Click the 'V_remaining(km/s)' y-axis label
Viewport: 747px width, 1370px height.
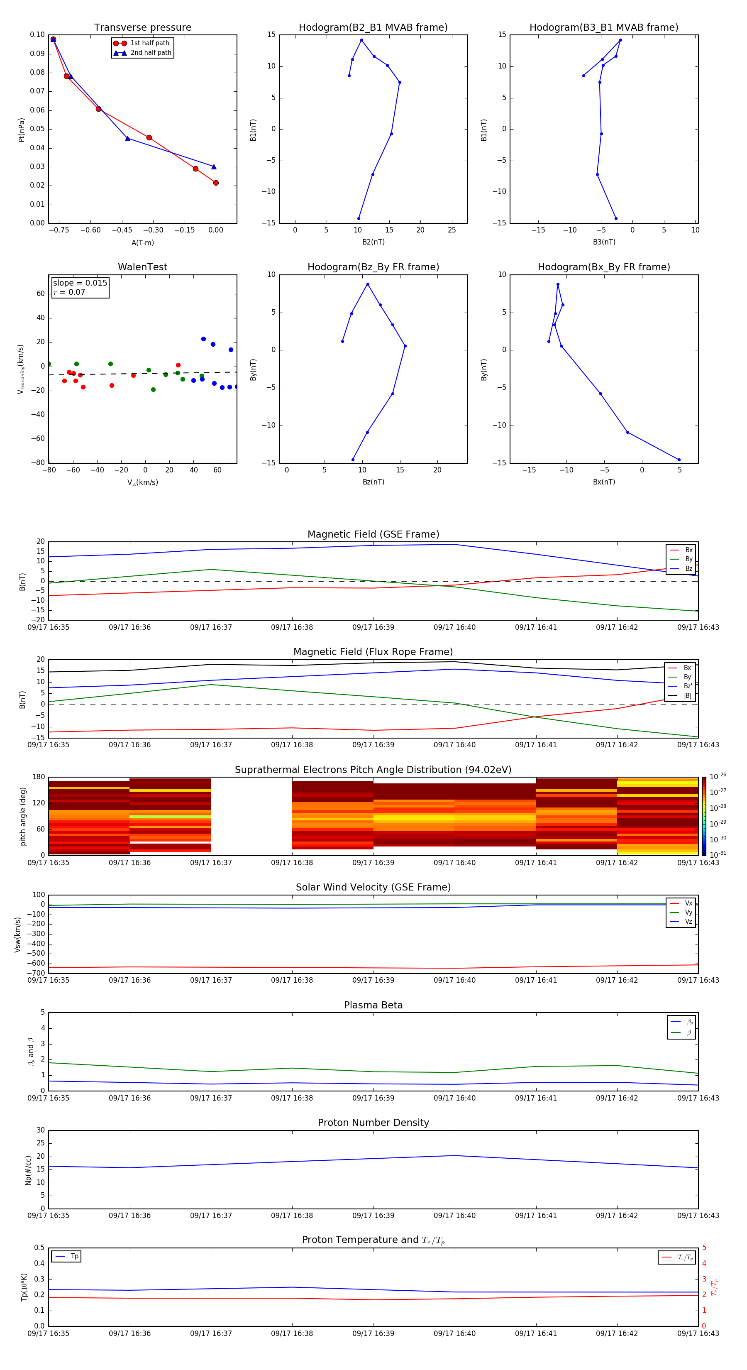tap(21, 369)
